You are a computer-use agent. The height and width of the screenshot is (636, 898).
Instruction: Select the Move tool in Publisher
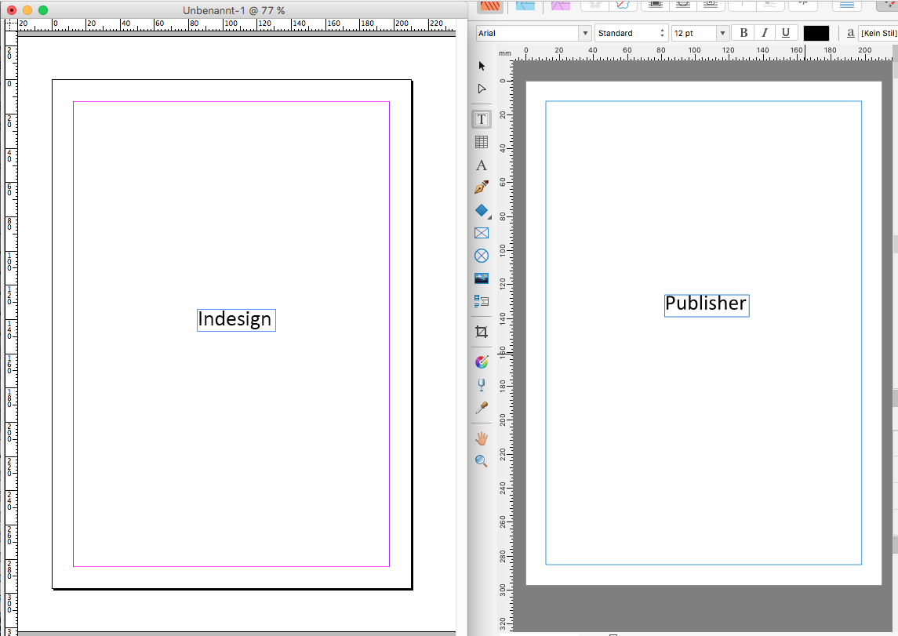point(482,66)
